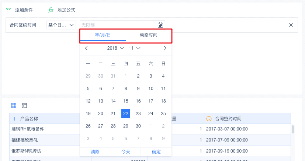Click 今天 to pick today
The image size is (305, 161).
click(126, 152)
